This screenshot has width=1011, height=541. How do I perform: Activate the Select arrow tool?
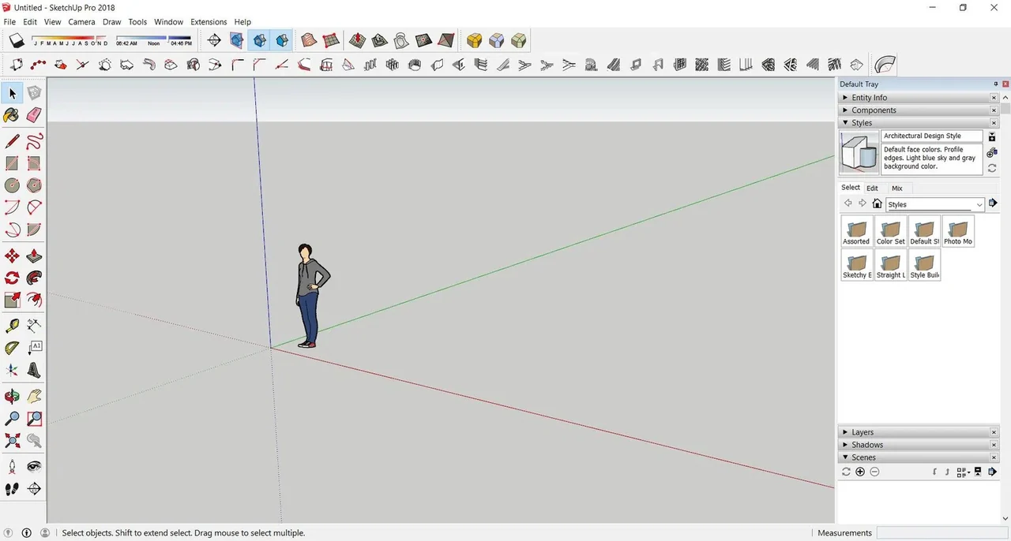click(12, 93)
